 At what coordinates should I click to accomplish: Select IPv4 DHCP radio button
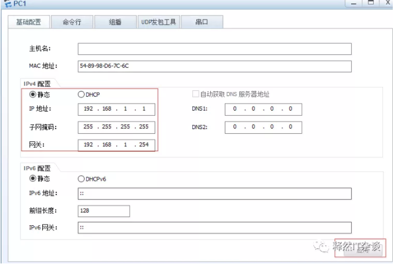[81, 94]
